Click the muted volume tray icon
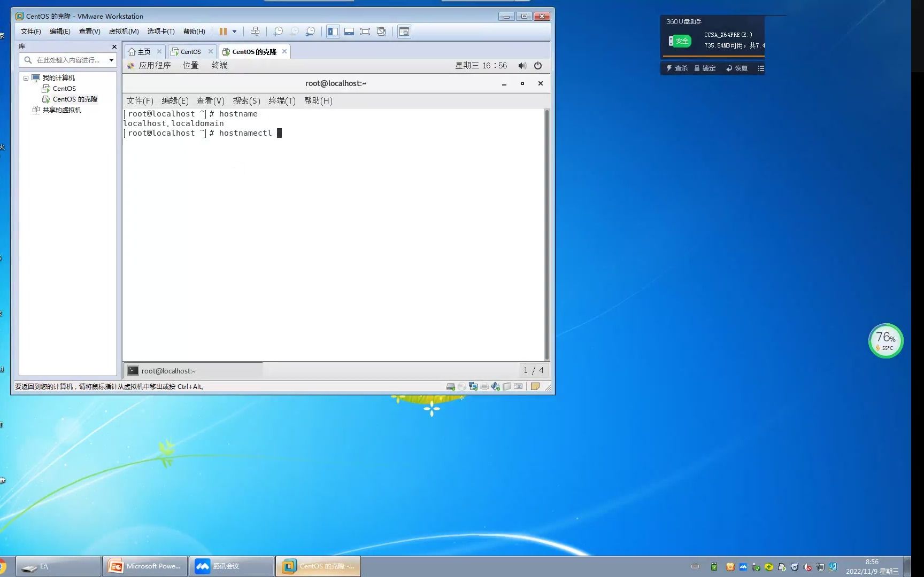Viewport: 924px width, 577px height. click(x=807, y=567)
